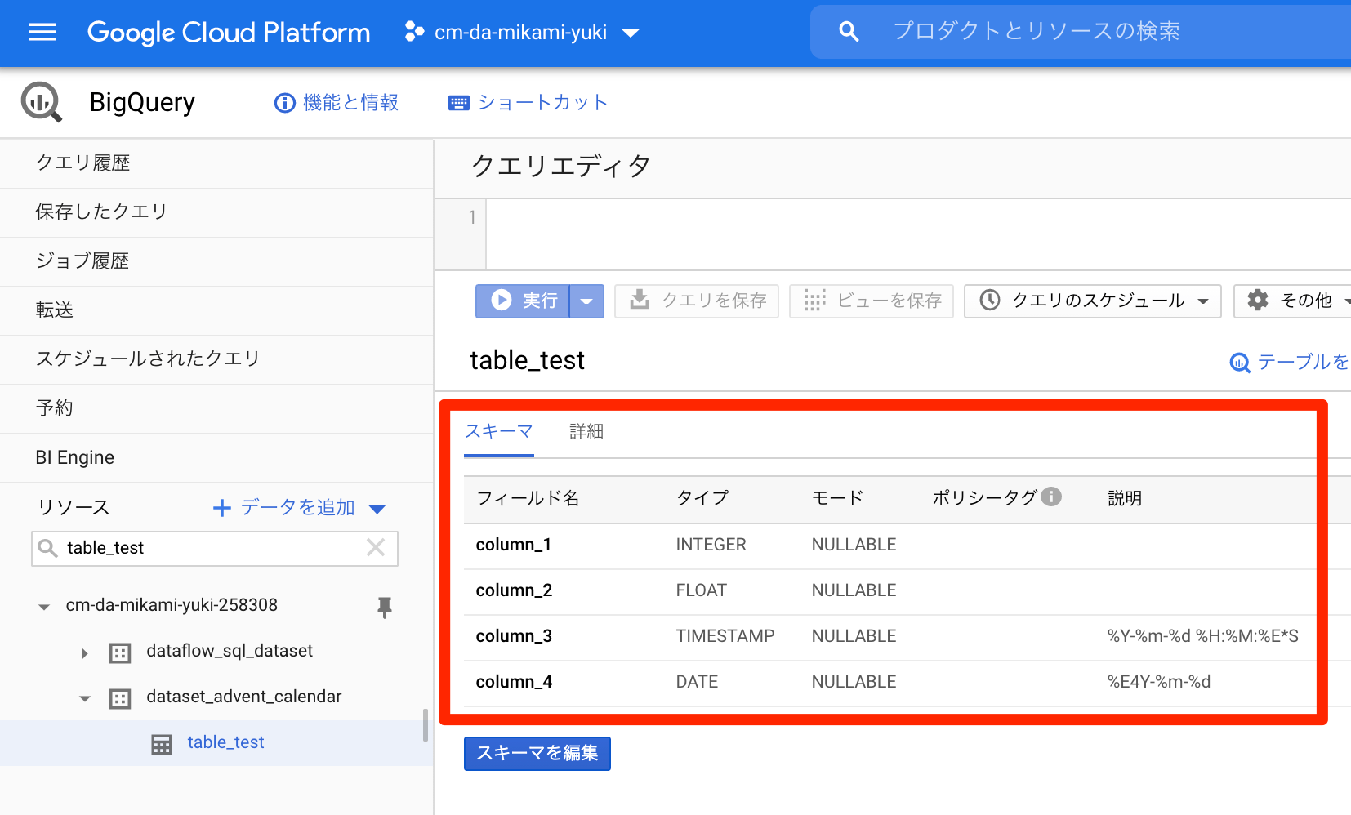The width and height of the screenshot is (1351, 815).
Task: Click the クエリを保存 save icon
Action: coord(639,301)
